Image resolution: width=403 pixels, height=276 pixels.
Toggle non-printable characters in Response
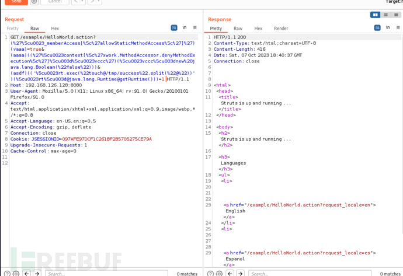pyautogui.click(x=388, y=28)
